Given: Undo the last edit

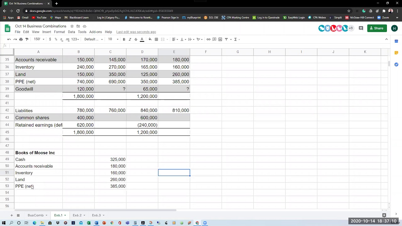Looking at the screenshot, I should [x=9, y=39].
